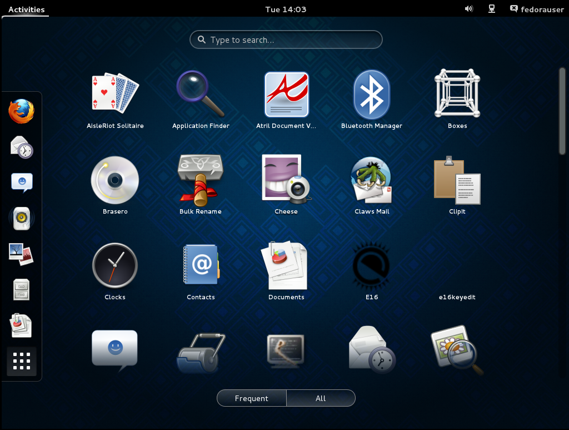Open the volume control indicator
The image size is (569, 430).
468,9
